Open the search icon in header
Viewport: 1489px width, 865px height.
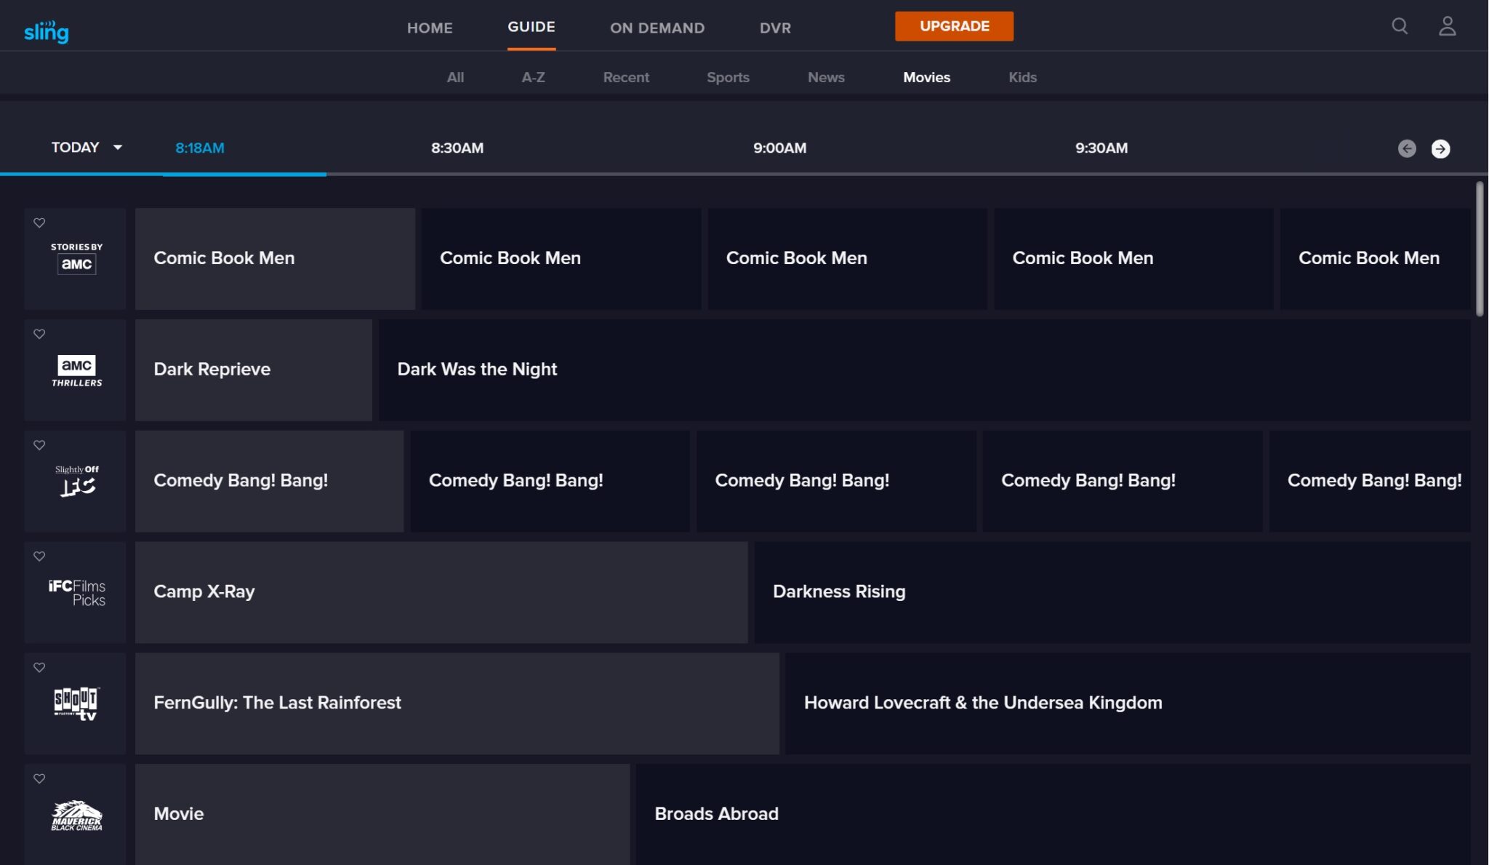pos(1400,26)
